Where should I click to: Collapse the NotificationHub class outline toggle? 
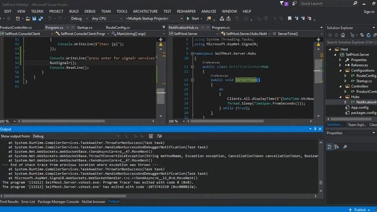pyautogui.click(x=193, y=67)
